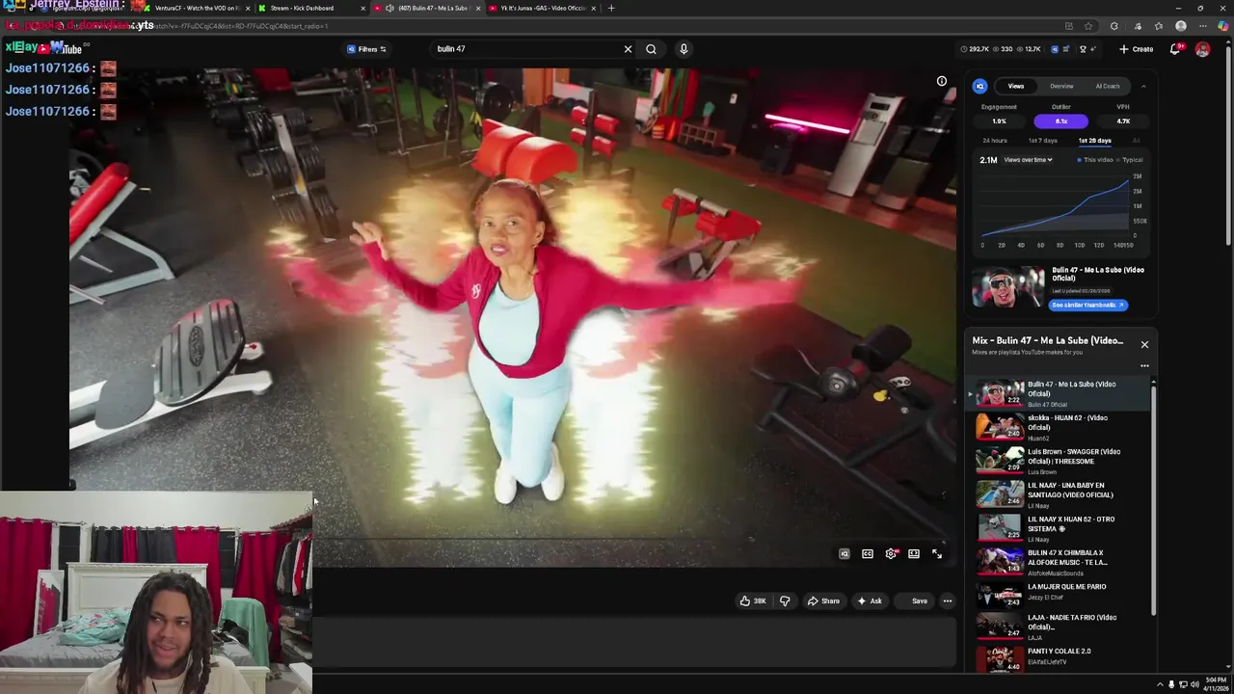
Task: Switch to Stream - Kick Dashboard tab
Action: click(x=312, y=8)
